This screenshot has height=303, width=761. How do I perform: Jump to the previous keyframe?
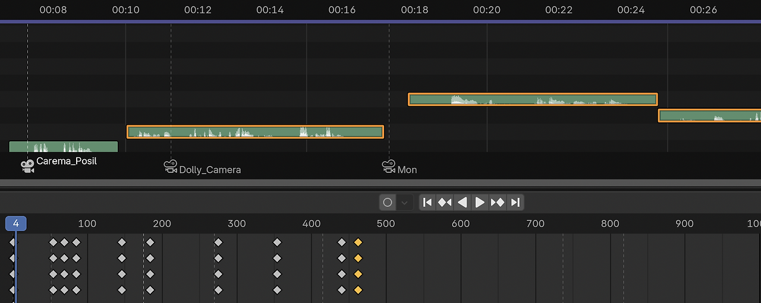(445, 203)
